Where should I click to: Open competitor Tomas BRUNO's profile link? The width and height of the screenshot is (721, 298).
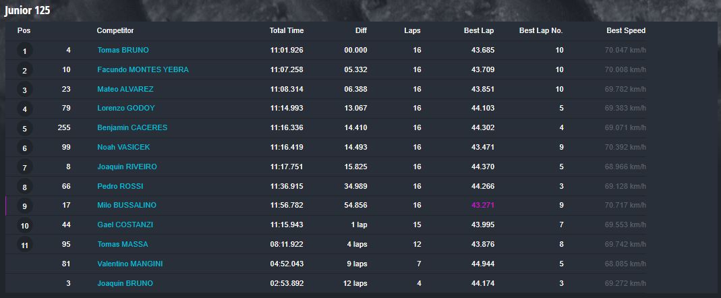coord(123,50)
